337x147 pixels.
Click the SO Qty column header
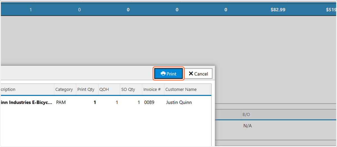click(x=131, y=89)
